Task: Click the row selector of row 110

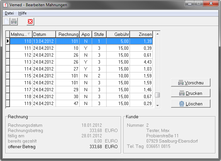Action: [x=8, y=41]
